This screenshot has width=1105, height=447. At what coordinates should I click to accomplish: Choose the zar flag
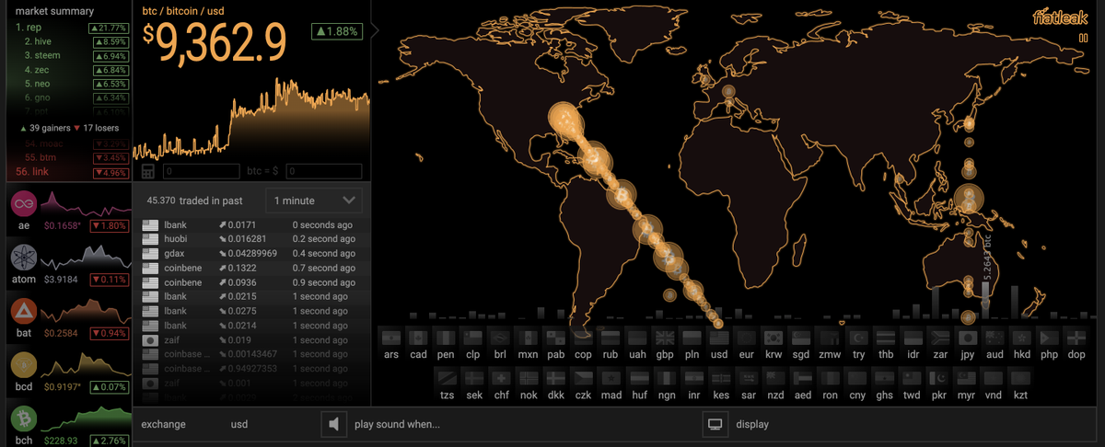[x=940, y=338]
